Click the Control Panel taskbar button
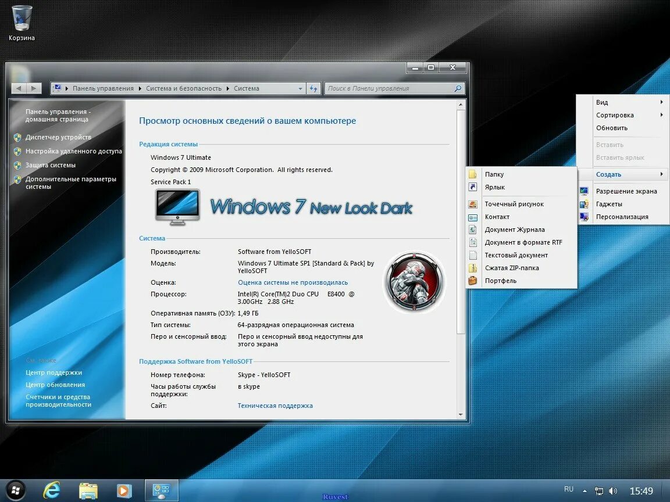The width and height of the screenshot is (670, 502). [x=162, y=491]
